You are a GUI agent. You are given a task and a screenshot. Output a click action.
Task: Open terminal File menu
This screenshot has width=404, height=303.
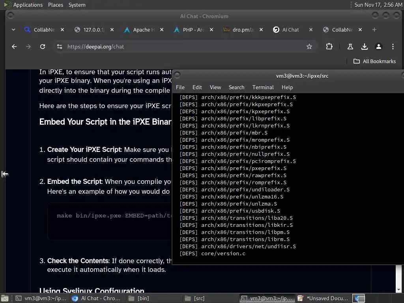(180, 87)
